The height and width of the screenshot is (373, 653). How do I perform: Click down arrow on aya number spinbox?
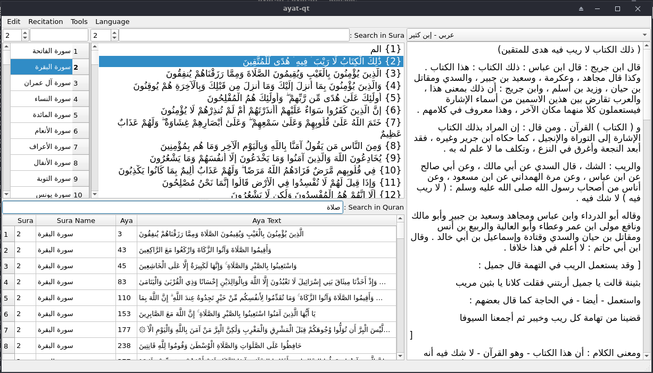coord(113,38)
